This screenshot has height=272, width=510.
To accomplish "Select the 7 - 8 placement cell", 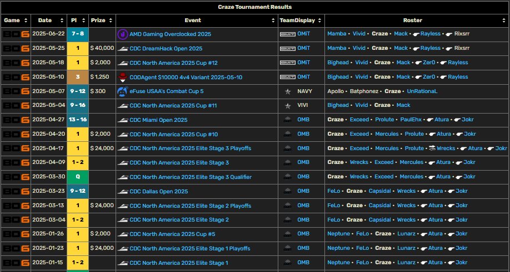I will [x=78, y=34].
